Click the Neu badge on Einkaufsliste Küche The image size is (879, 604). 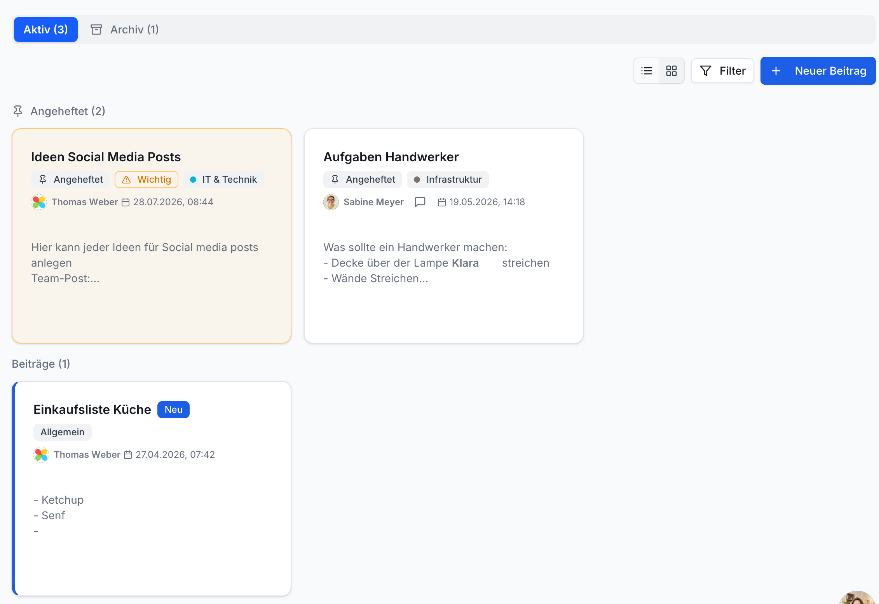(x=173, y=410)
